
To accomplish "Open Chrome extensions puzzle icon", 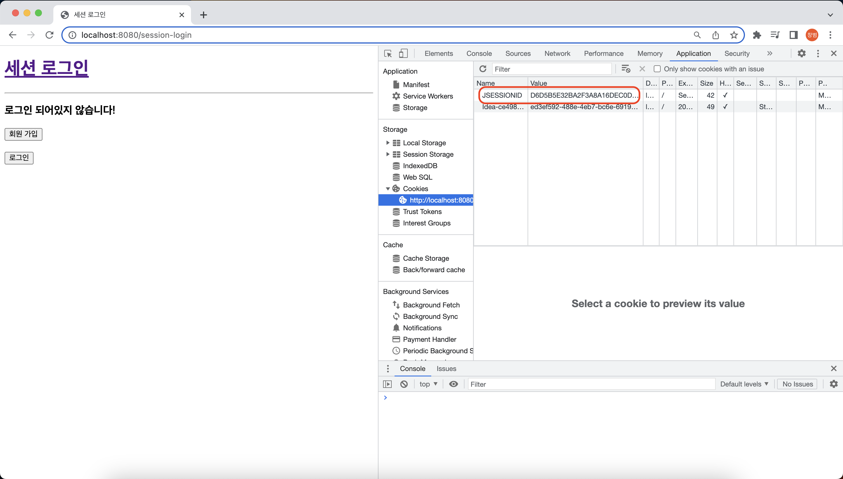I will pos(757,35).
